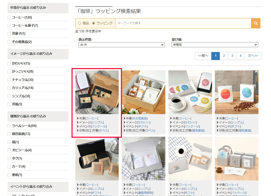Jump to page 3 of results
271x196 pixels.
click(x=232, y=56)
